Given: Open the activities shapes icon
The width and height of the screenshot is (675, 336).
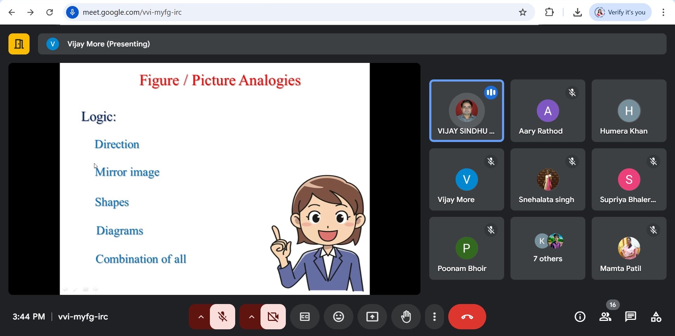Looking at the screenshot, I should tap(656, 317).
